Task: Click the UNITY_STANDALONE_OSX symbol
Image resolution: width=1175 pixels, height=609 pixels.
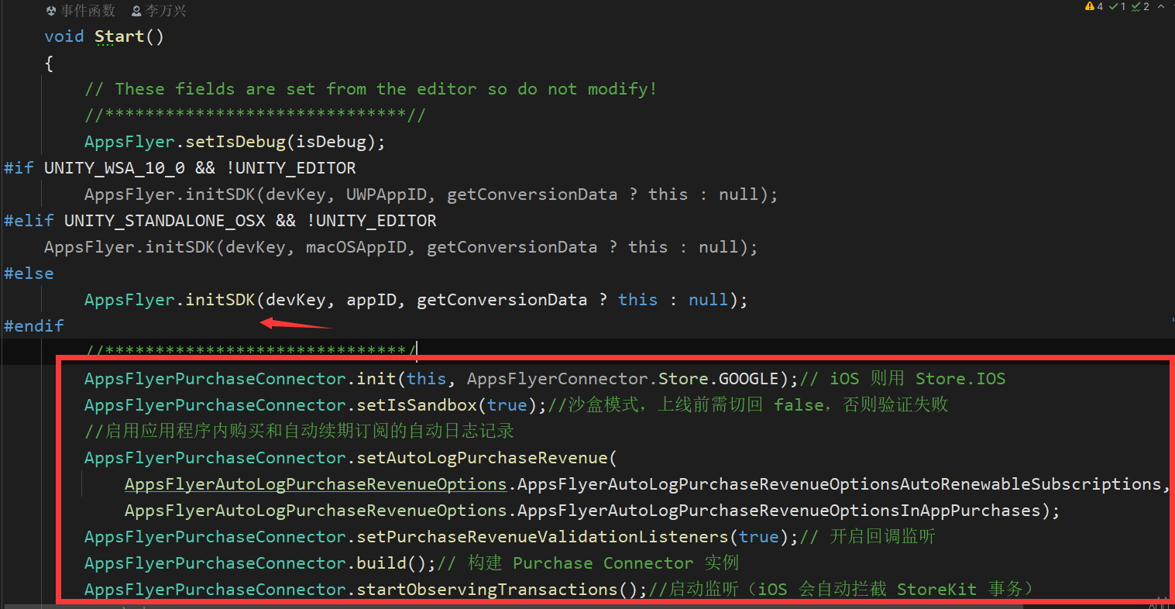Action: coord(164,221)
